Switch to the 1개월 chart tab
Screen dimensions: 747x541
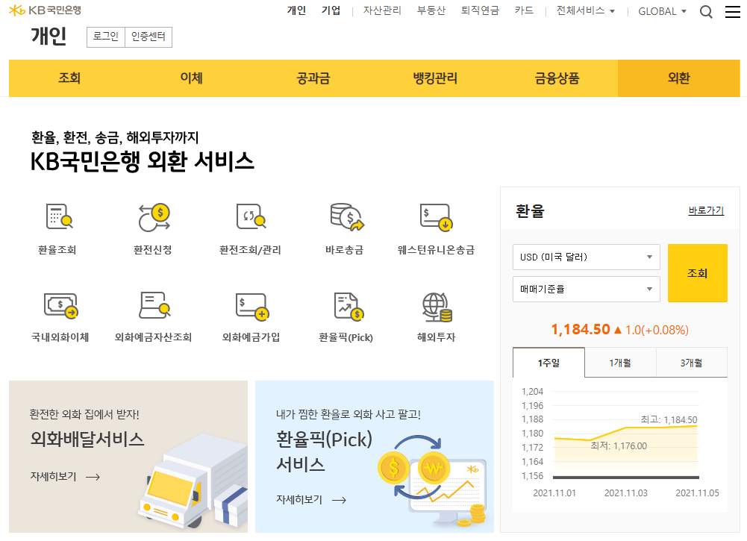tap(620, 363)
